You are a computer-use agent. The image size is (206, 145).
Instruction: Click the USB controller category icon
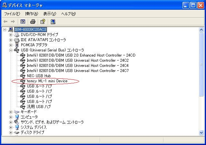tap(17, 50)
